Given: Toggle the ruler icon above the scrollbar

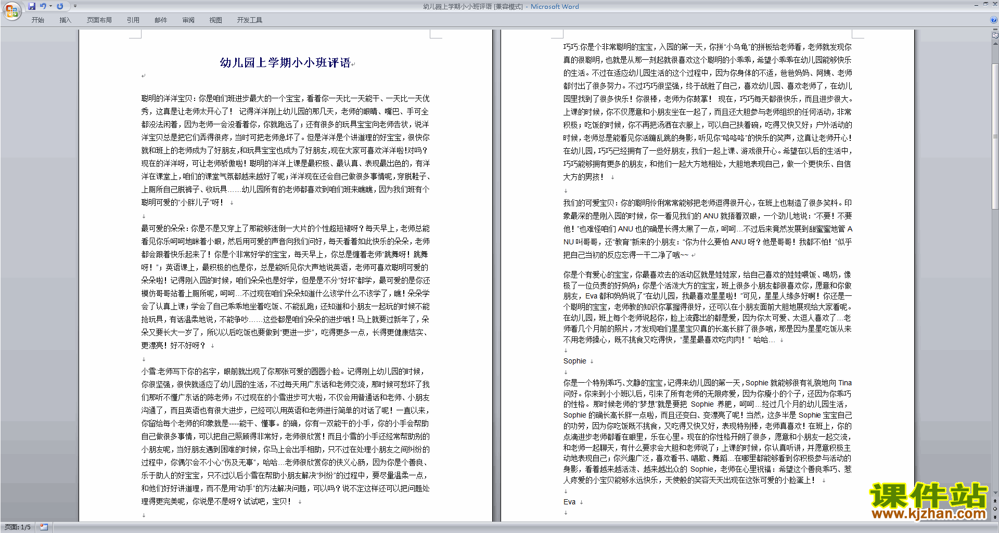Looking at the screenshot, I should pyautogui.click(x=995, y=35).
